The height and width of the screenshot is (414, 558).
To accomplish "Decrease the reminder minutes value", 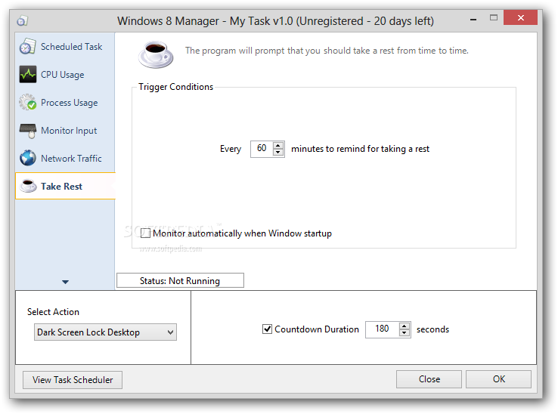I will click(x=278, y=153).
